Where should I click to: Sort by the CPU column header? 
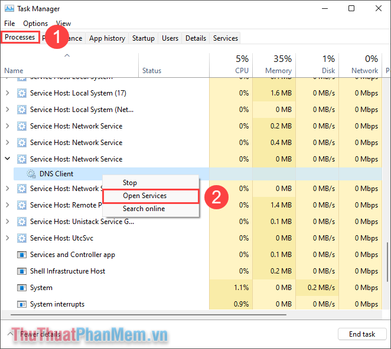tap(231, 65)
